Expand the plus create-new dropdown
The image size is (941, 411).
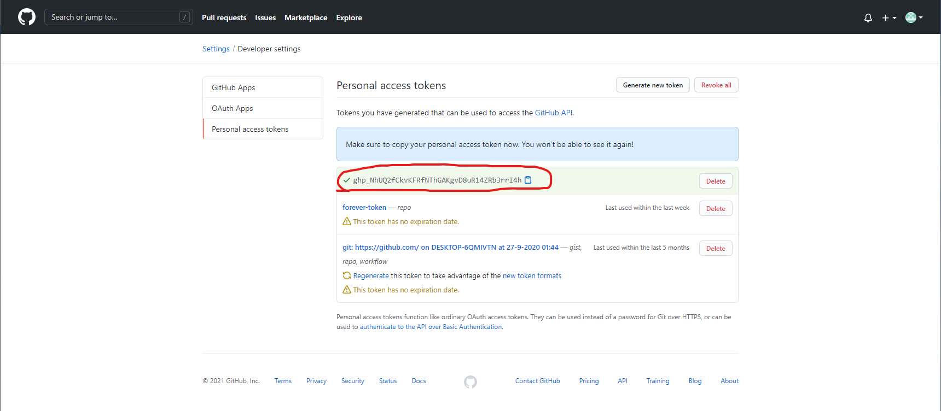click(x=889, y=17)
